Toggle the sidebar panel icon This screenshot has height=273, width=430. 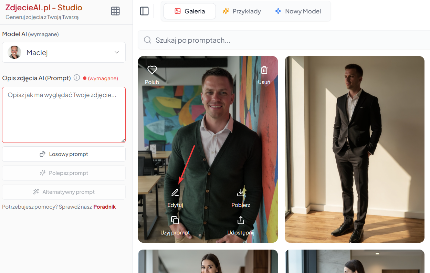144,11
